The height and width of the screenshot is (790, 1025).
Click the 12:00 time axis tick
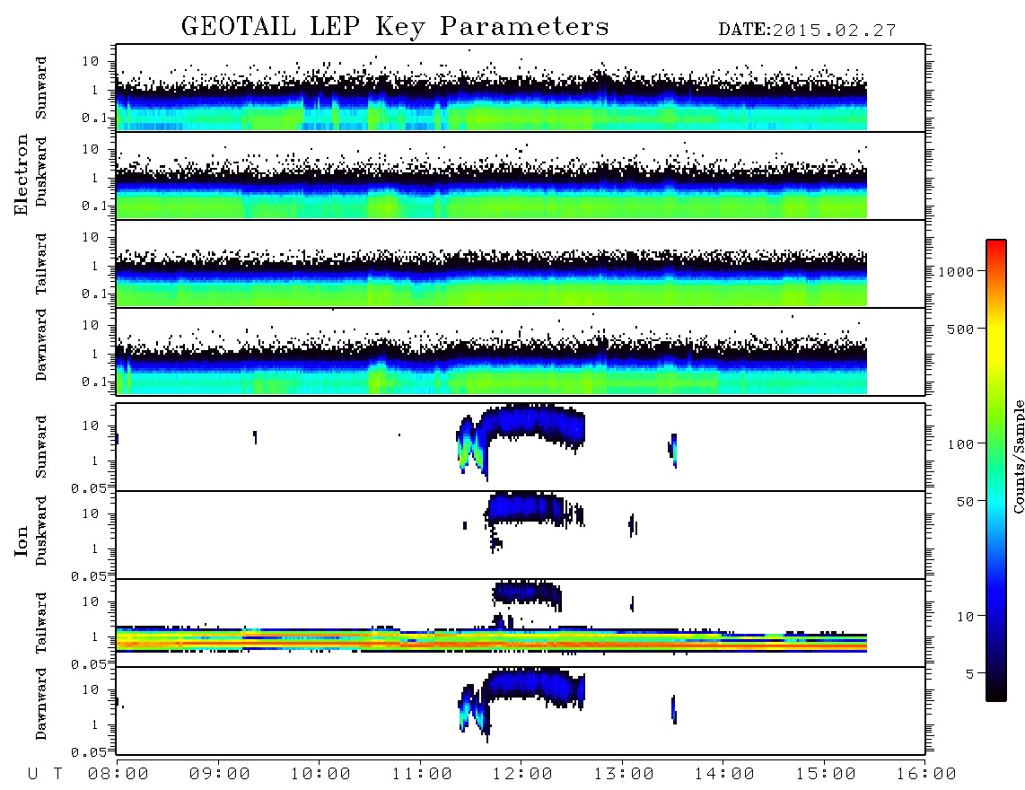(x=522, y=774)
